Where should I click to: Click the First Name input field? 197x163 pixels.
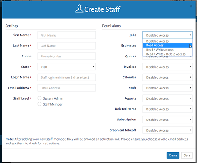67,35
